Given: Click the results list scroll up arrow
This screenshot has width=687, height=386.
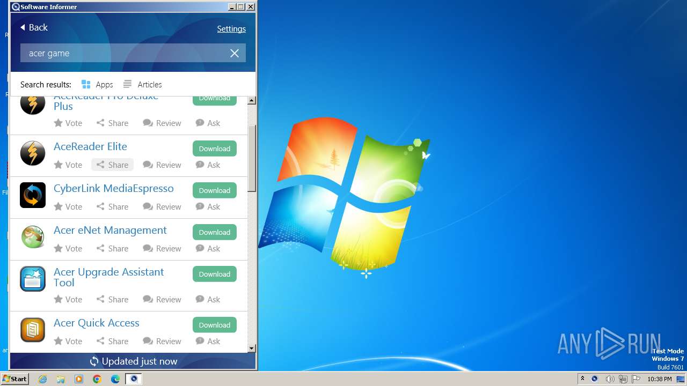Looking at the screenshot, I should pos(252,101).
